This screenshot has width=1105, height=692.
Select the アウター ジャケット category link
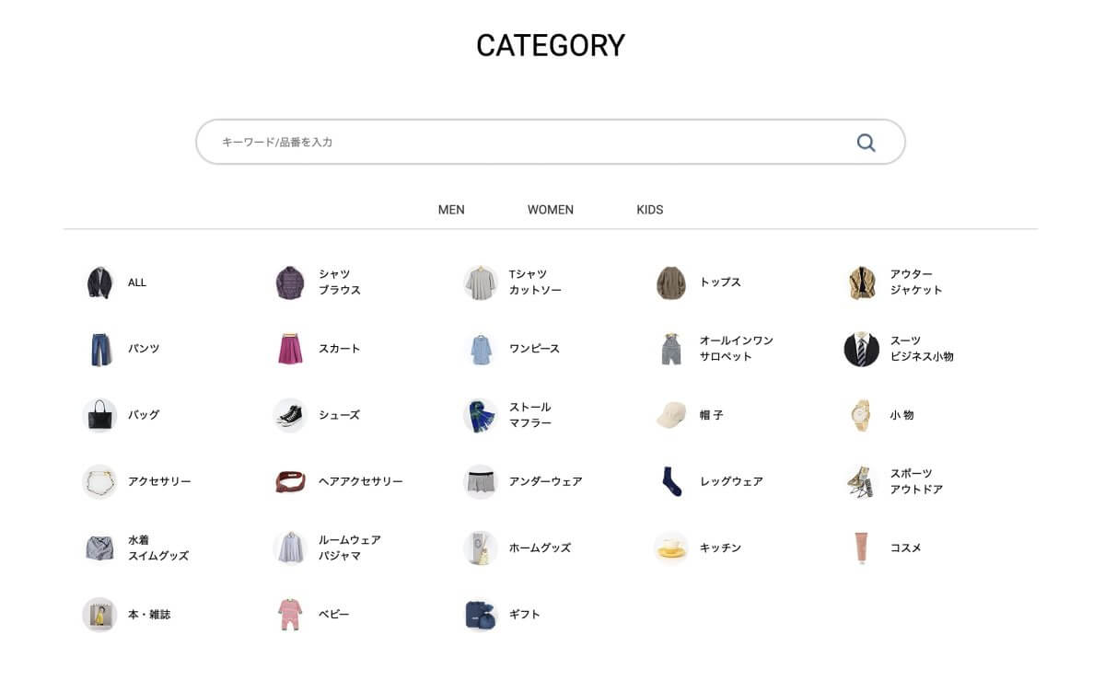coord(894,283)
